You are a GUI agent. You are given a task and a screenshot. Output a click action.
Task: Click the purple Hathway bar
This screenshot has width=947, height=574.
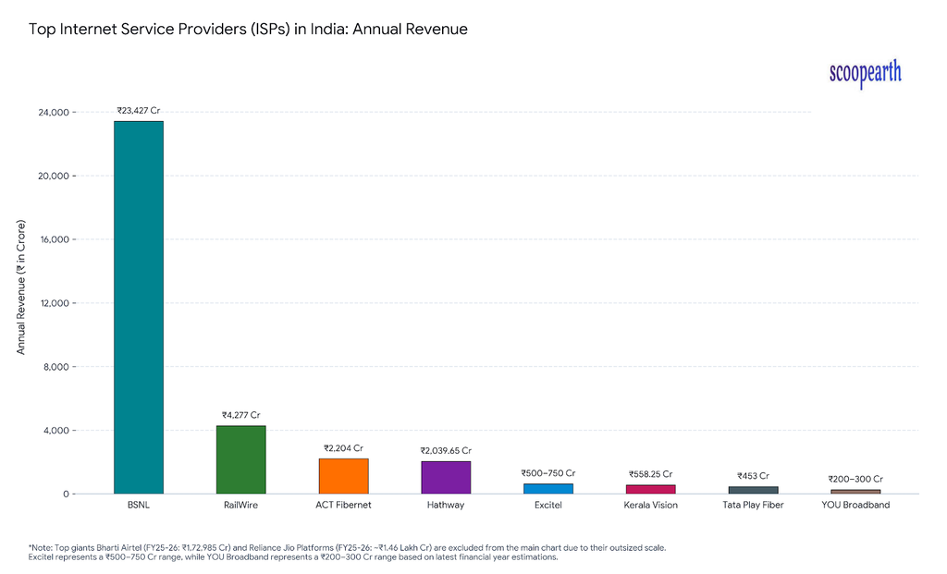tap(446, 478)
